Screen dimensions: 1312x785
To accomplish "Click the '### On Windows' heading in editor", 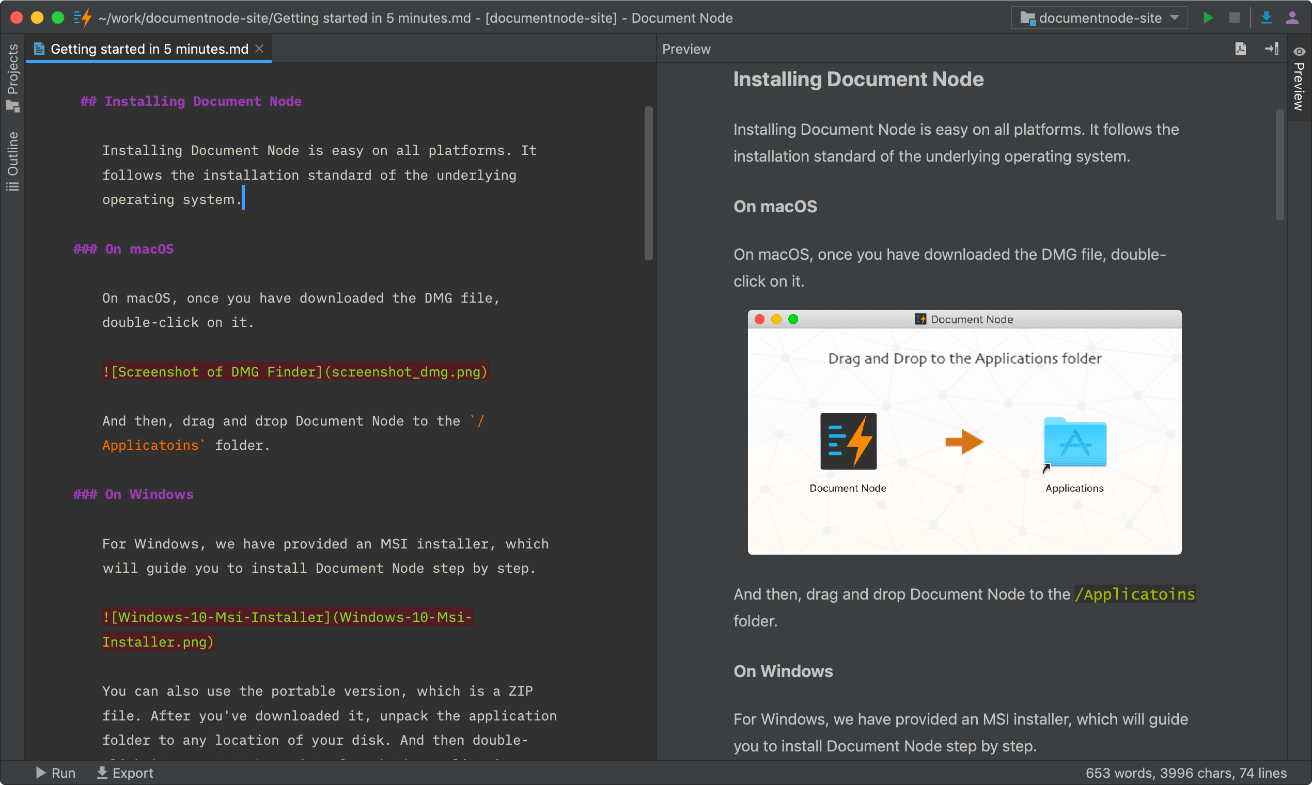I will [x=133, y=494].
